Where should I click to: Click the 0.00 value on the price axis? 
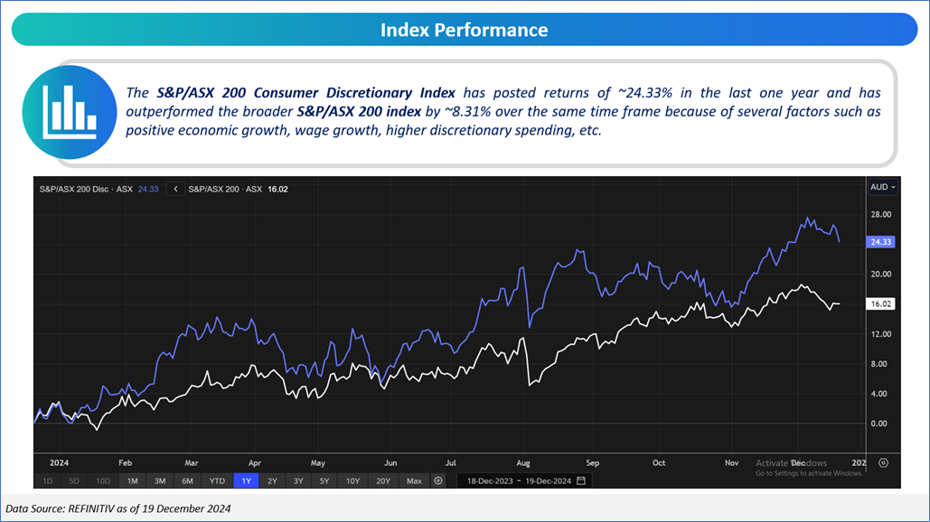coord(879,424)
